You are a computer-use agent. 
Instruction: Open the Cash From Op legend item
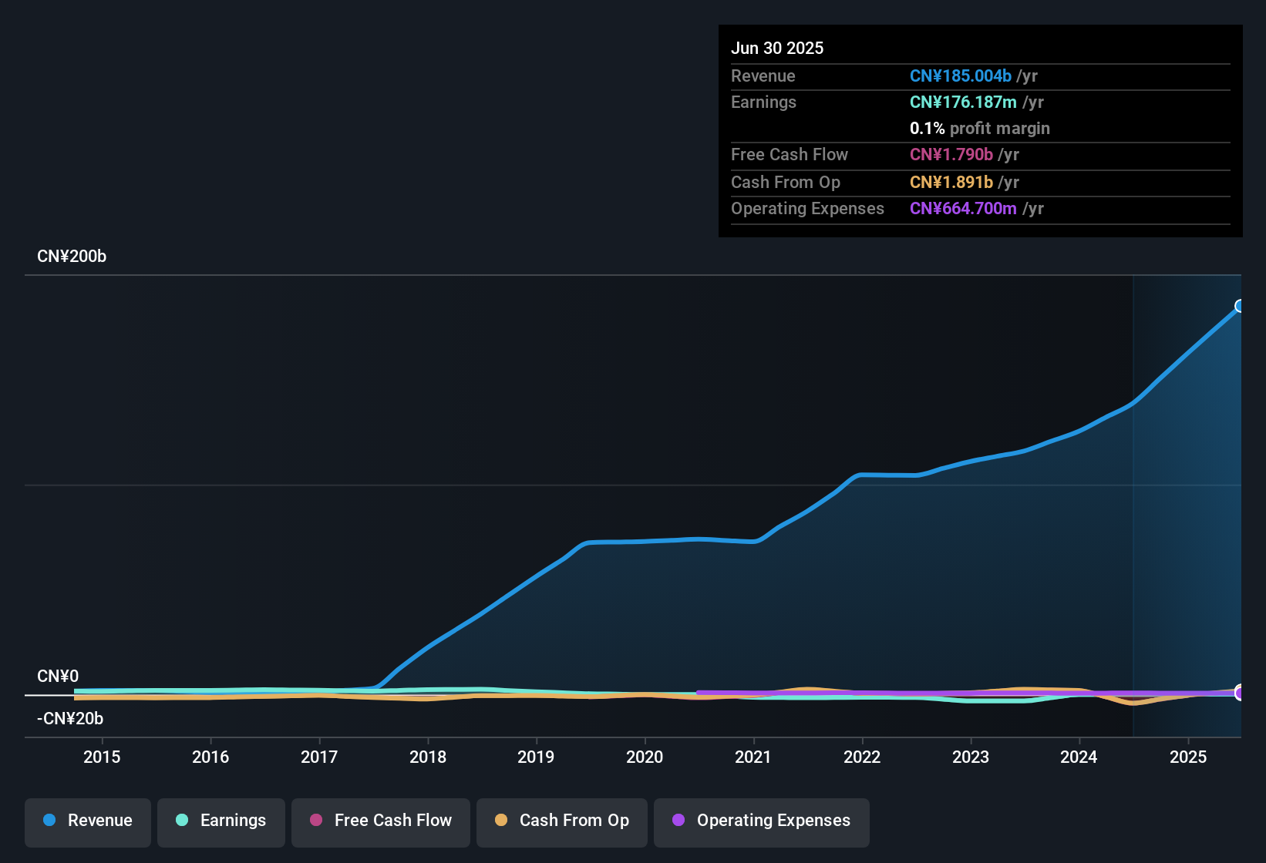tap(561, 821)
